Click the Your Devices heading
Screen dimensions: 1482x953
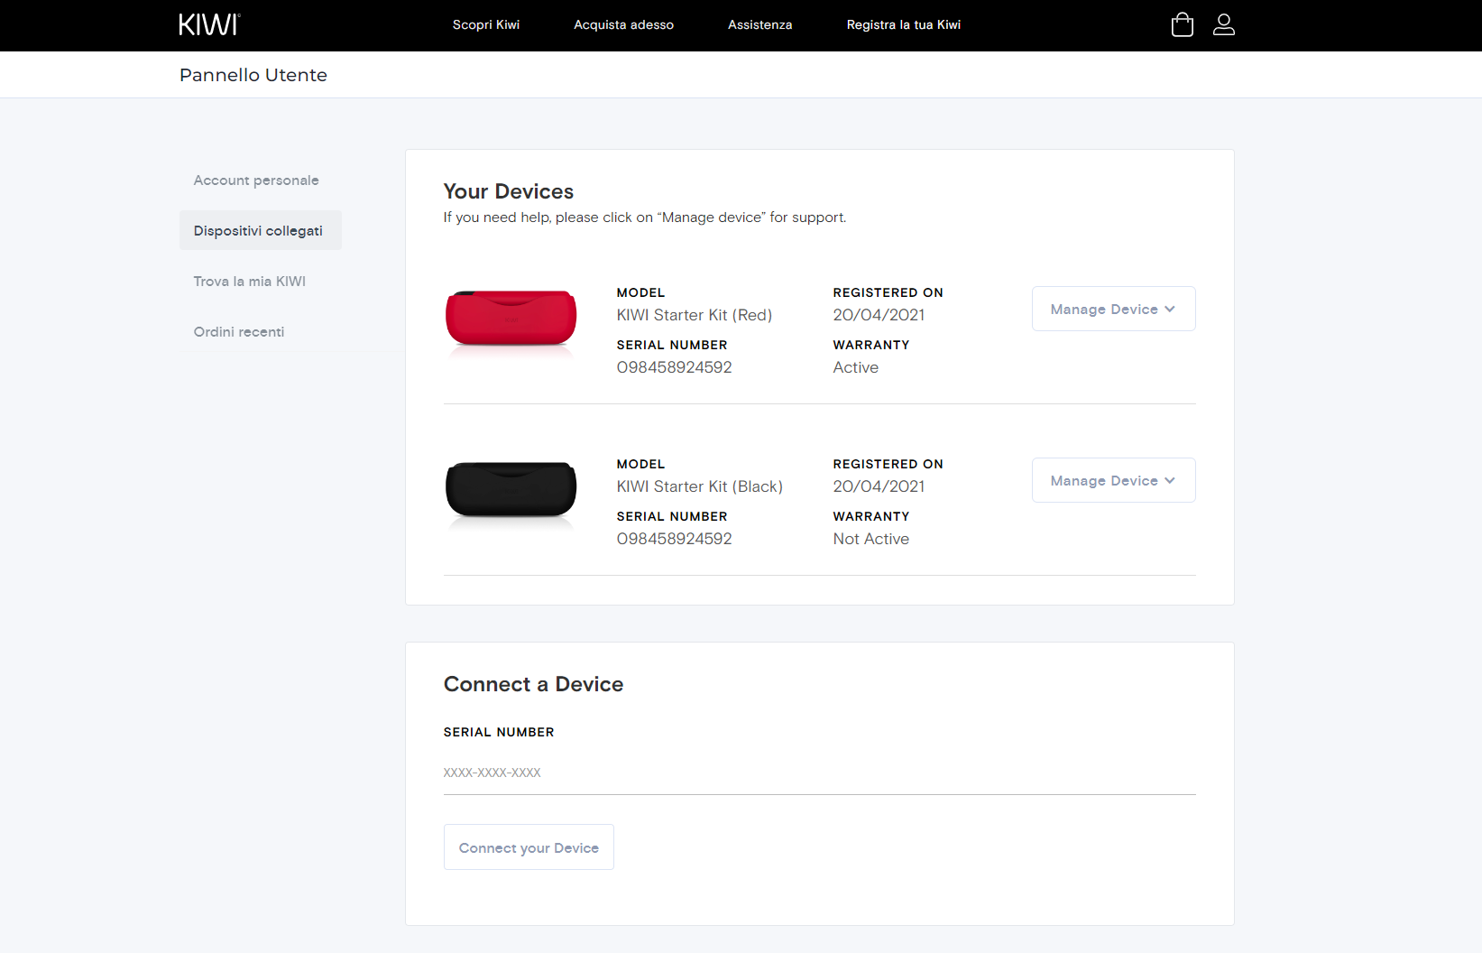[x=509, y=191]
